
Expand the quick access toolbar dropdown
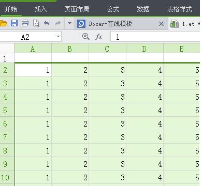[69, 23]
